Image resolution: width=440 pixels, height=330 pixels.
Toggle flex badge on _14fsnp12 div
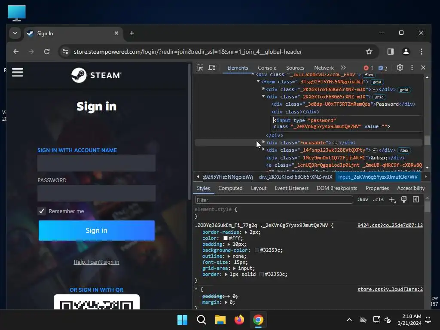coord(404,150)
